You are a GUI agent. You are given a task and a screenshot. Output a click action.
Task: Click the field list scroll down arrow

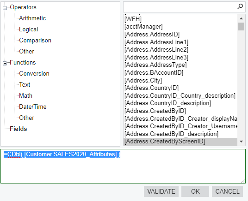coord(241,142)
